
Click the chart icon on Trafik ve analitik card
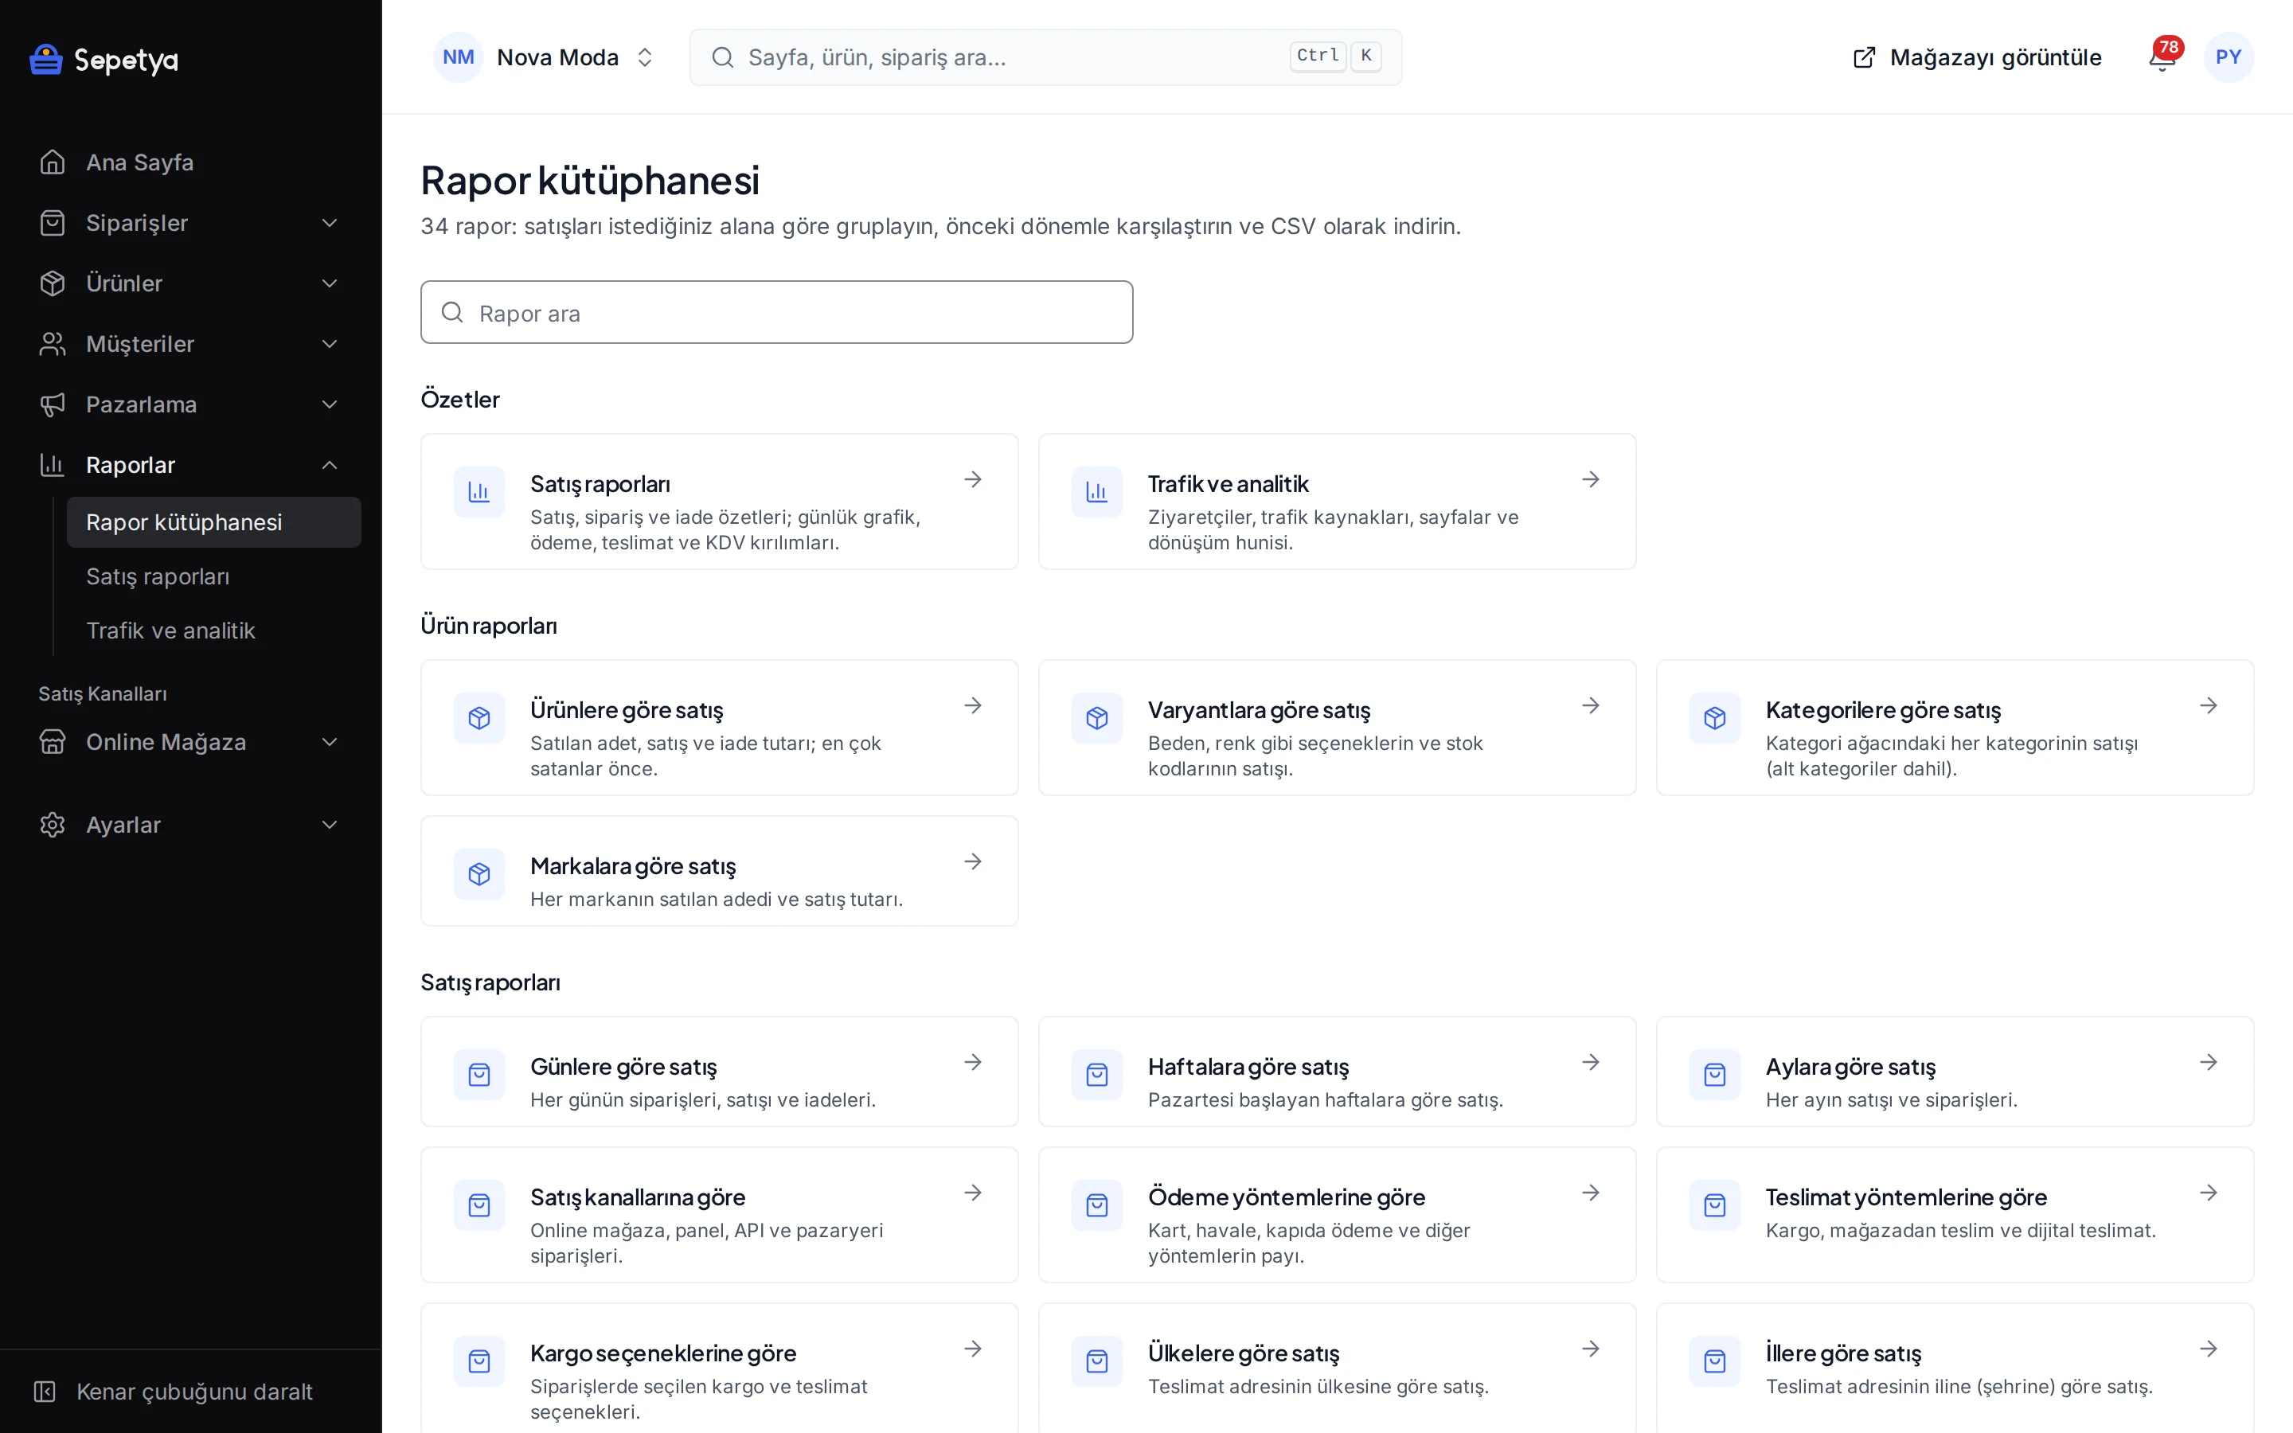click(x=1096, y=492)
